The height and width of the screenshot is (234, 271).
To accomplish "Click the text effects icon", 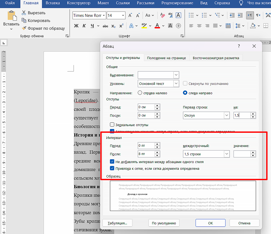I will coord(131,26).
